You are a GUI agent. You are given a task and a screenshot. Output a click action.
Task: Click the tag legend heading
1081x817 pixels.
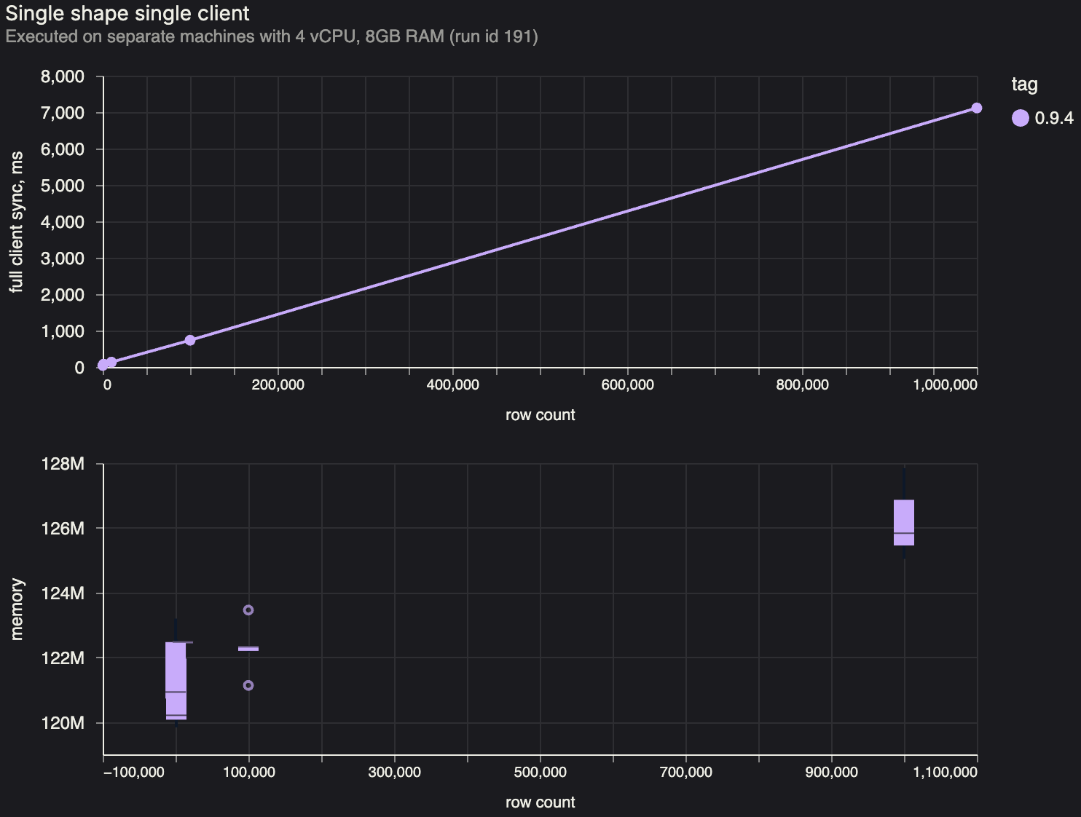[1024, 84]
